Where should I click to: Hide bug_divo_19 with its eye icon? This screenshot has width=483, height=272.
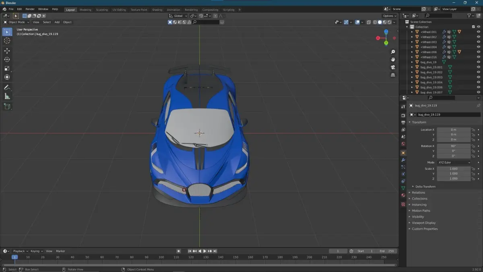tap(479, 62)
